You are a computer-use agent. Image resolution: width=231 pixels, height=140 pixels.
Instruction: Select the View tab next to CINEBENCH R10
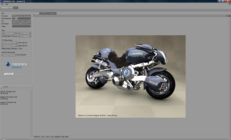[16, 8]
